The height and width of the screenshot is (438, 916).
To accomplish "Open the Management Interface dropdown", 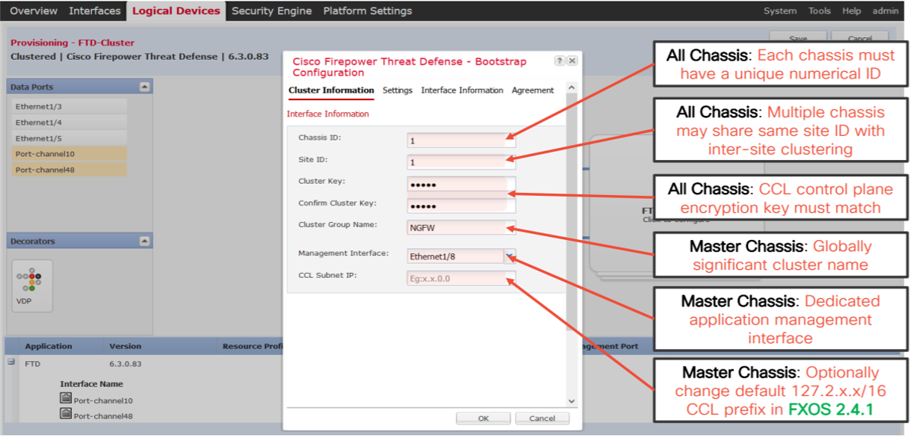I will tap(510, 256).
